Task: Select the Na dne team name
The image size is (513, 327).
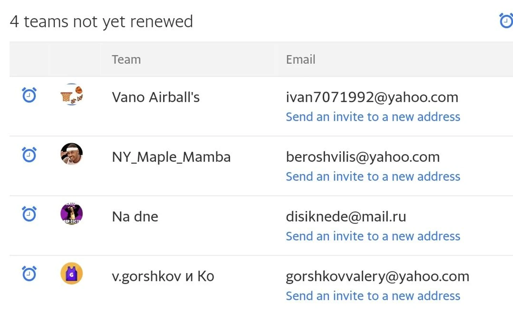Action: (135, 217)
